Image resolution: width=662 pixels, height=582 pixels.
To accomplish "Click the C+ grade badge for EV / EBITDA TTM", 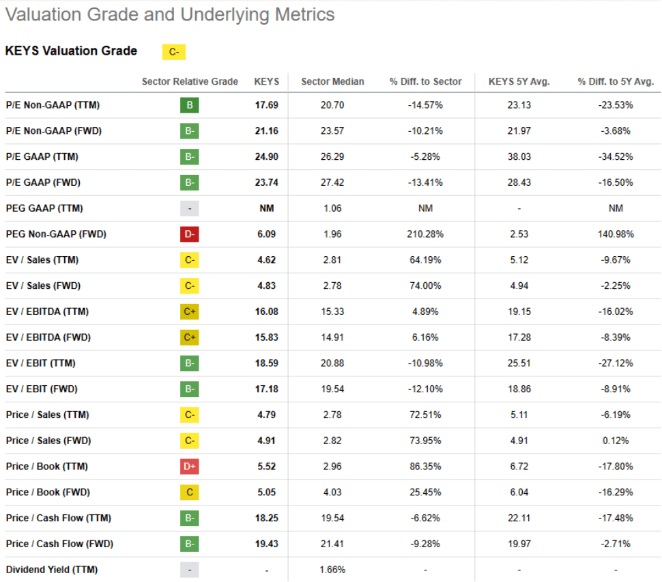I will [189, 311].
